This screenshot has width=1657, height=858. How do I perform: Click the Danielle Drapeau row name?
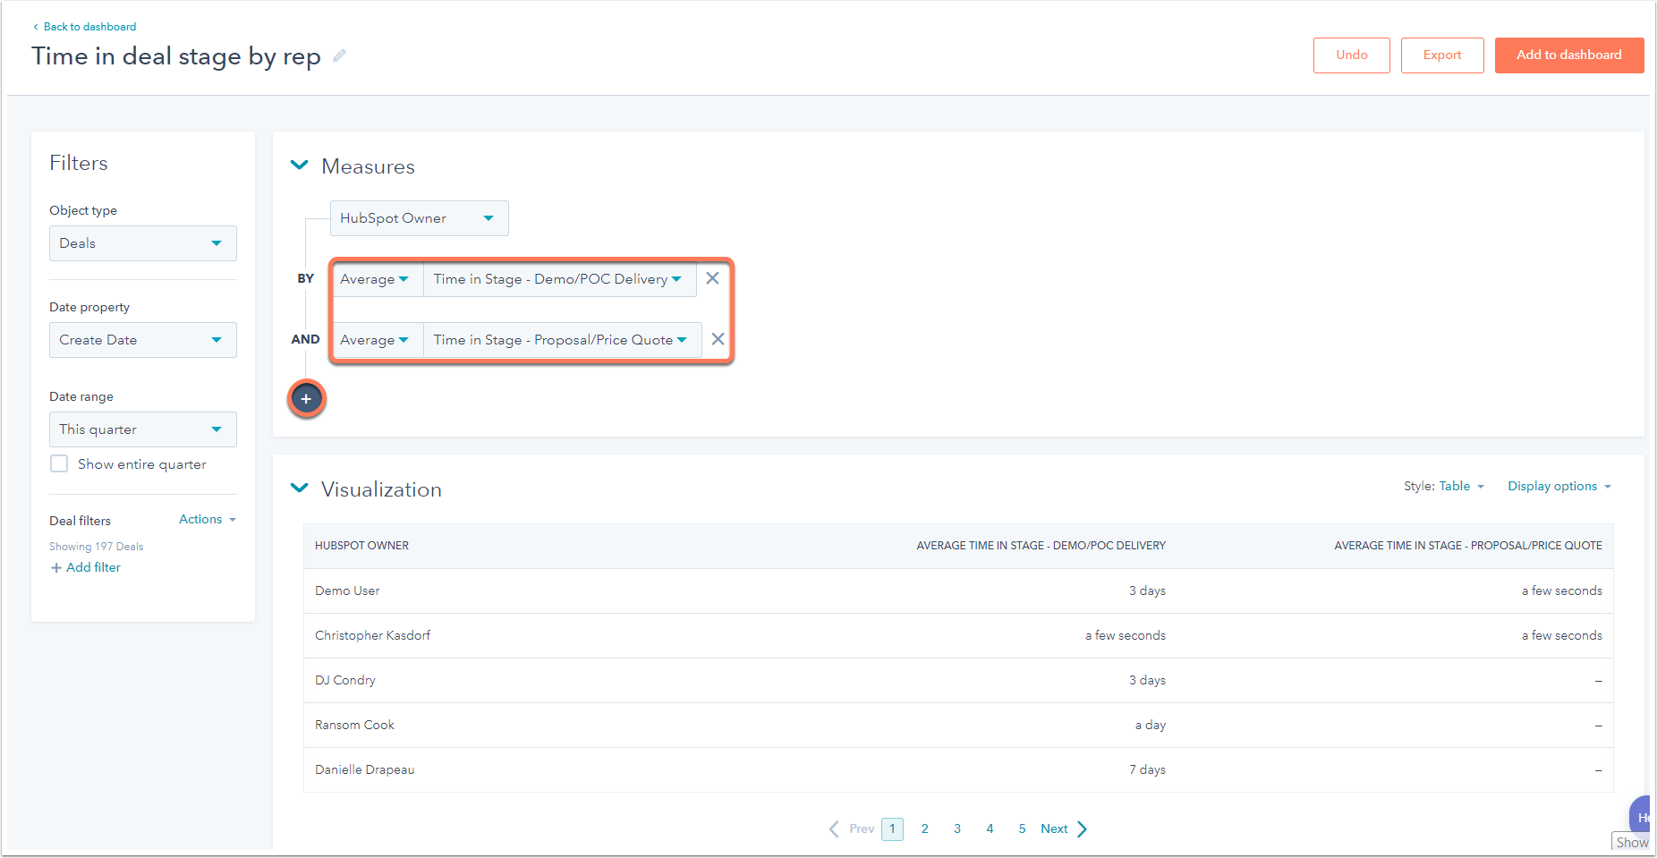pyautogui.click(x=364, y=770)
